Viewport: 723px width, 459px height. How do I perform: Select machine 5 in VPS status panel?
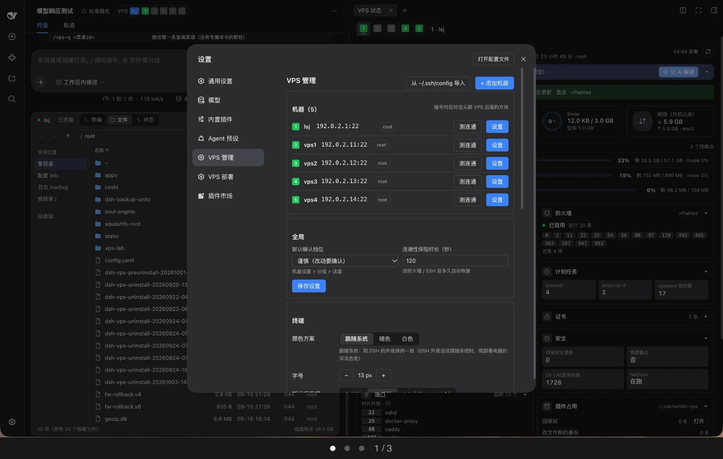pos(419,29)
